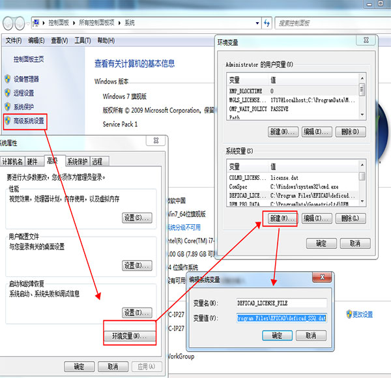Open the 工具(T) menu
This screenshot has height=378, width=391.
(x=82, y=40)
